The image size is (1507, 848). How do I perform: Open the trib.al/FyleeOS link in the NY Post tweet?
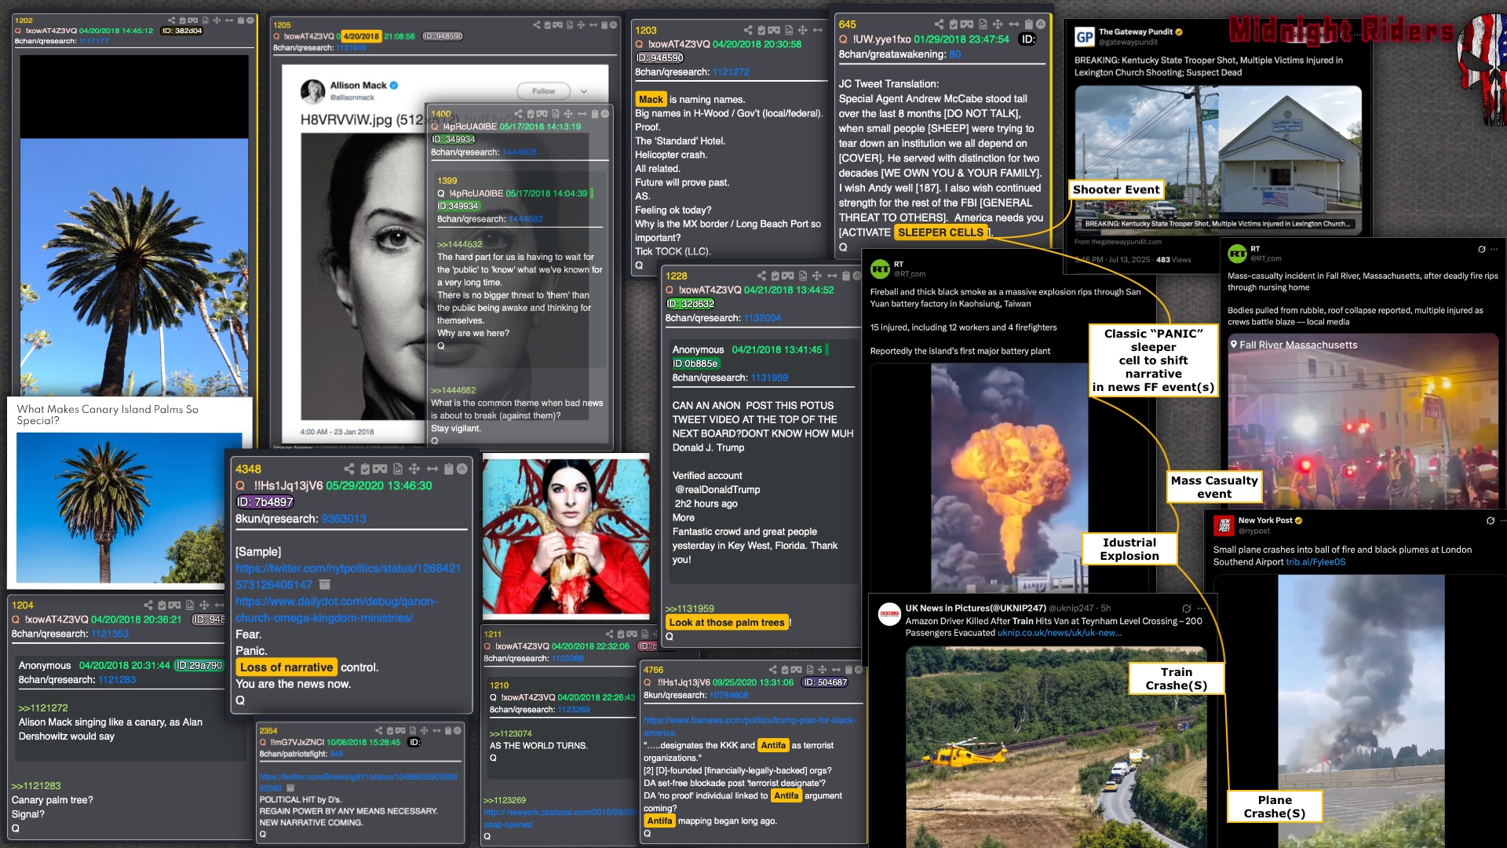[1315, 562]
